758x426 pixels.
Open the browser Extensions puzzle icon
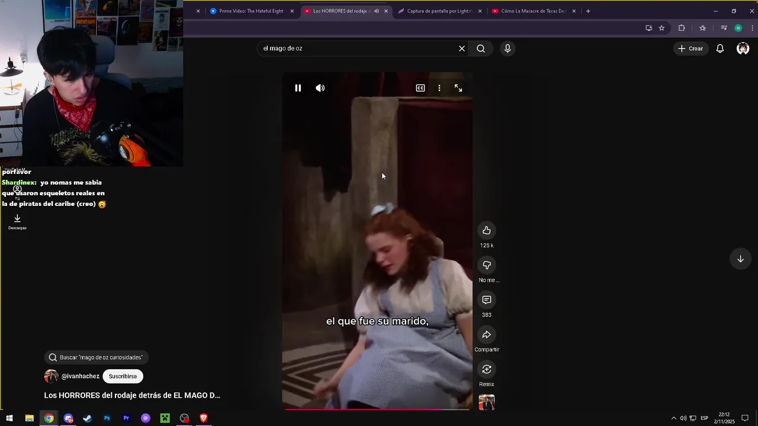pyautogui.click(x=682, y=28)
